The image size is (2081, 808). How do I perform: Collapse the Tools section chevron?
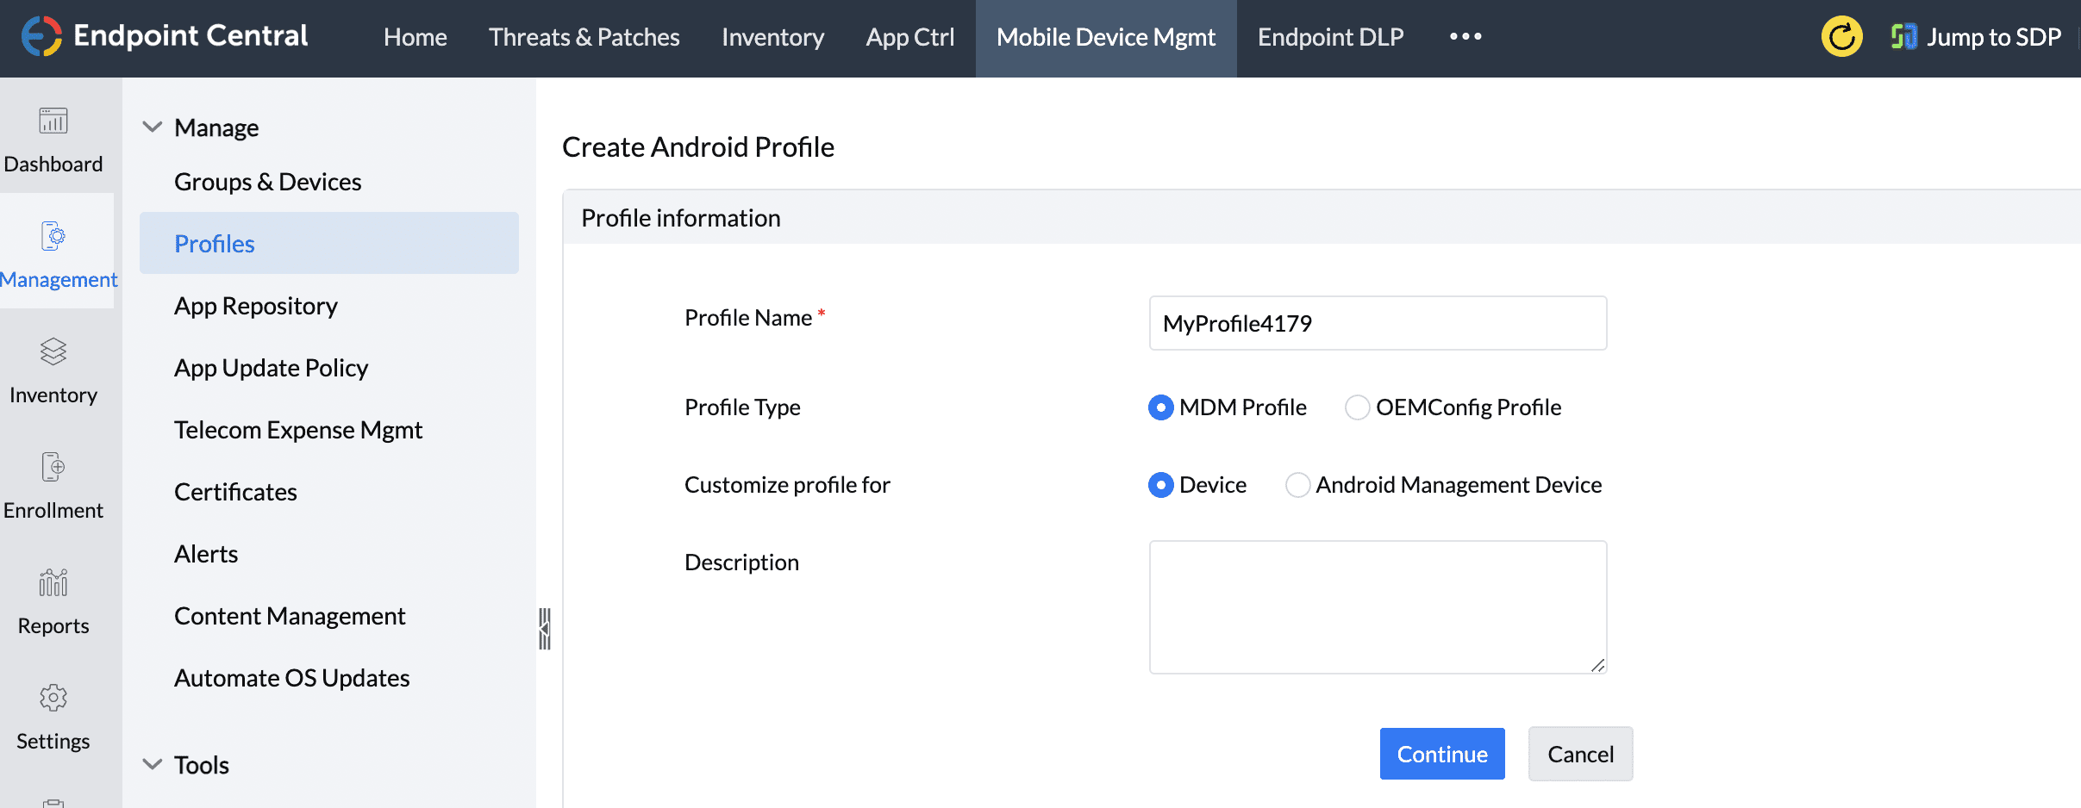[x=153, y=765]
